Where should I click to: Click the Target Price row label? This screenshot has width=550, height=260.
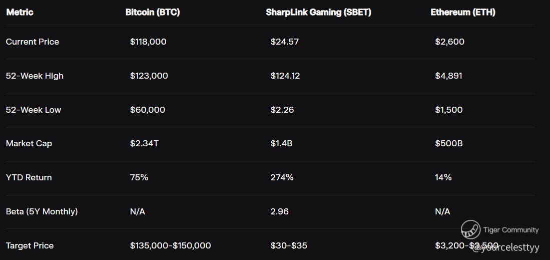pyautogui.click(x=30, y=245)
